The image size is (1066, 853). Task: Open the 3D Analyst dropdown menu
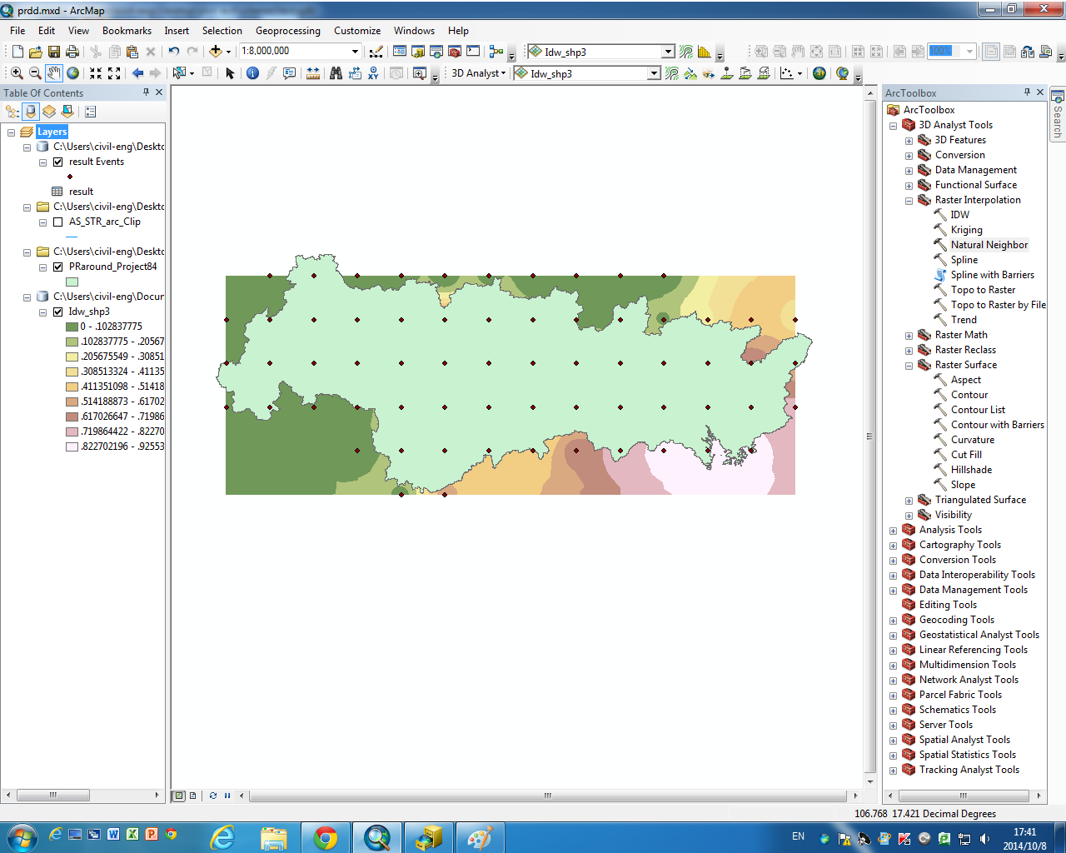click(x=478, y=73)
